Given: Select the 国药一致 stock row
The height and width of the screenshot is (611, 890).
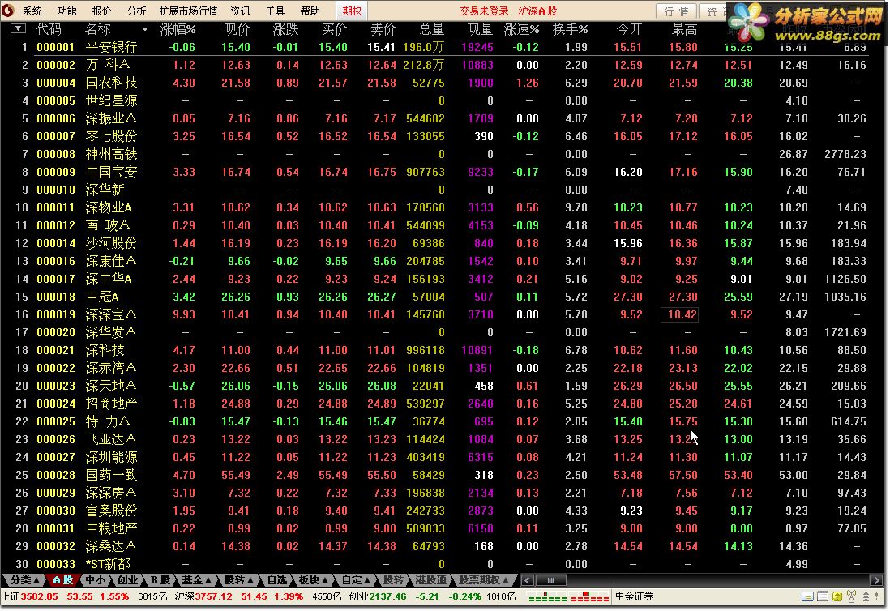Looking at the screenshot, I should 443,475.
